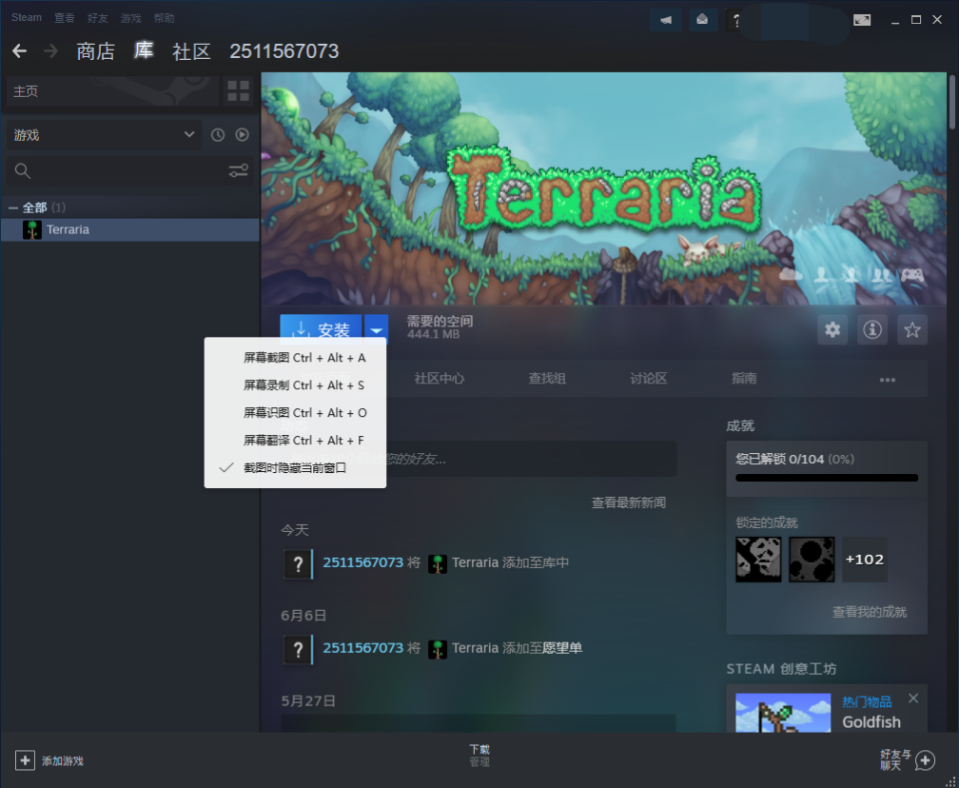Open advanced filter sliders icon
The height and width of the screenshot is (788, 959).
click(x=239, y=170)
